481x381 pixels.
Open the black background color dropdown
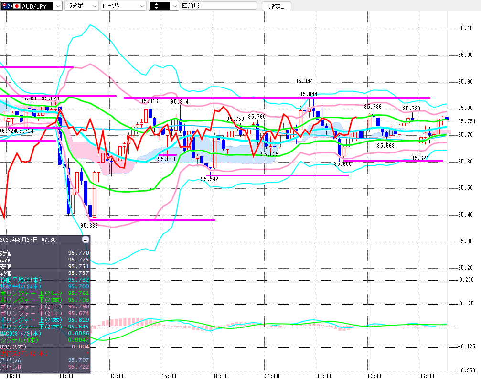click(x=174, y=6)
